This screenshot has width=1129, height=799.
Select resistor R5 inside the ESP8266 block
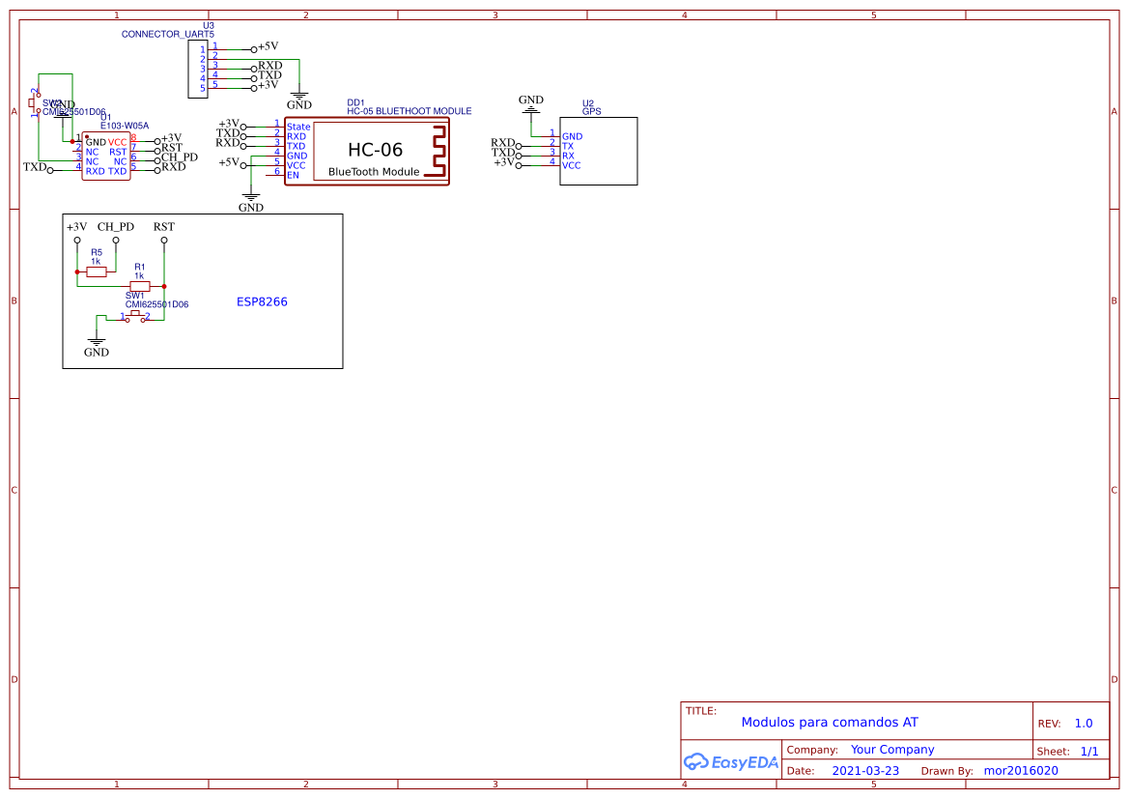95,271
